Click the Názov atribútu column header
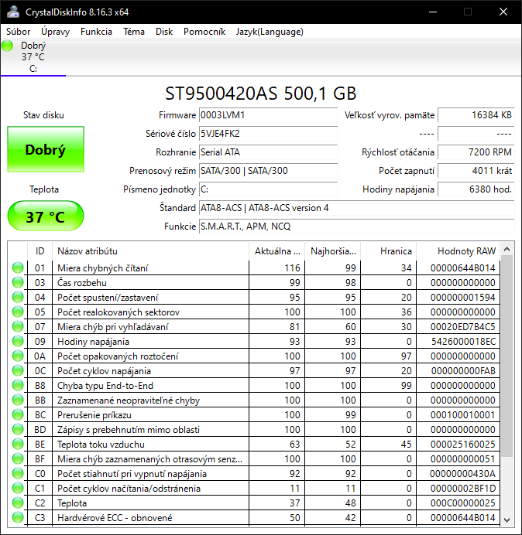The width and height of the screenshot is (522, 535). click(150, 251)
